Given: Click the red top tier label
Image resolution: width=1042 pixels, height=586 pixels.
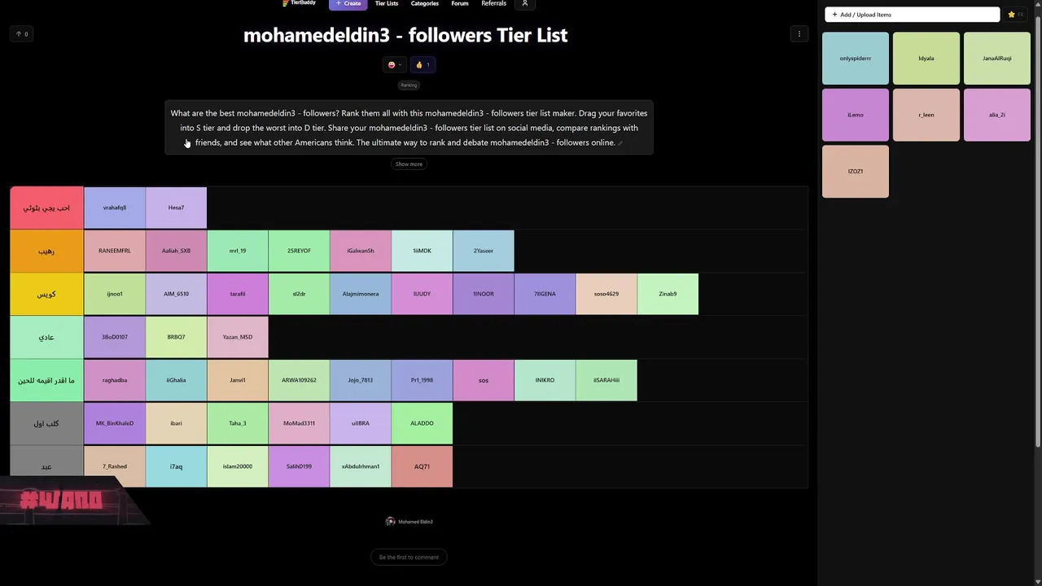Looking at the screenshot, I should coord(46,208).
